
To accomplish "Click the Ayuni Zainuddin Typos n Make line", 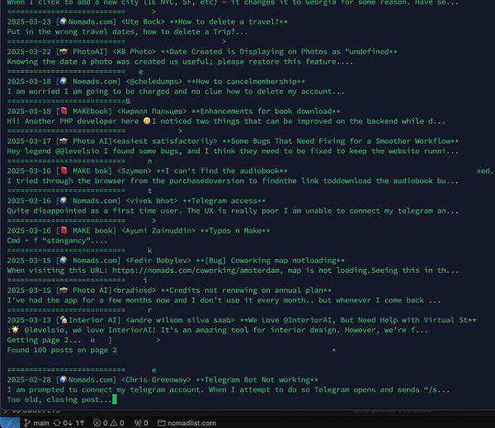I will pos(139,231).
